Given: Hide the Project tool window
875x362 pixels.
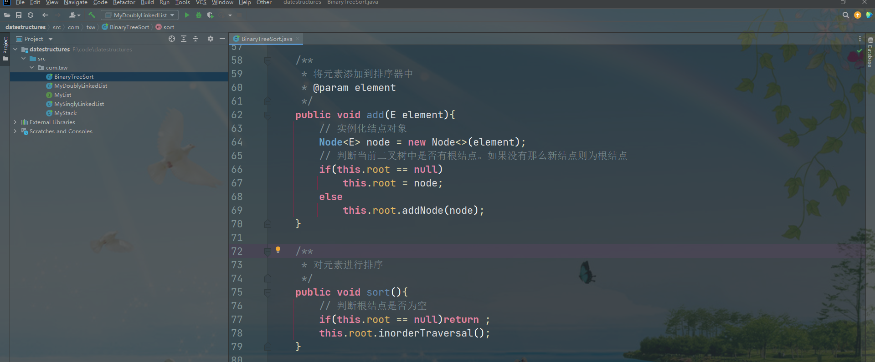Looking at the screenshot, I should pyautogui.click(x=222, y=39).
